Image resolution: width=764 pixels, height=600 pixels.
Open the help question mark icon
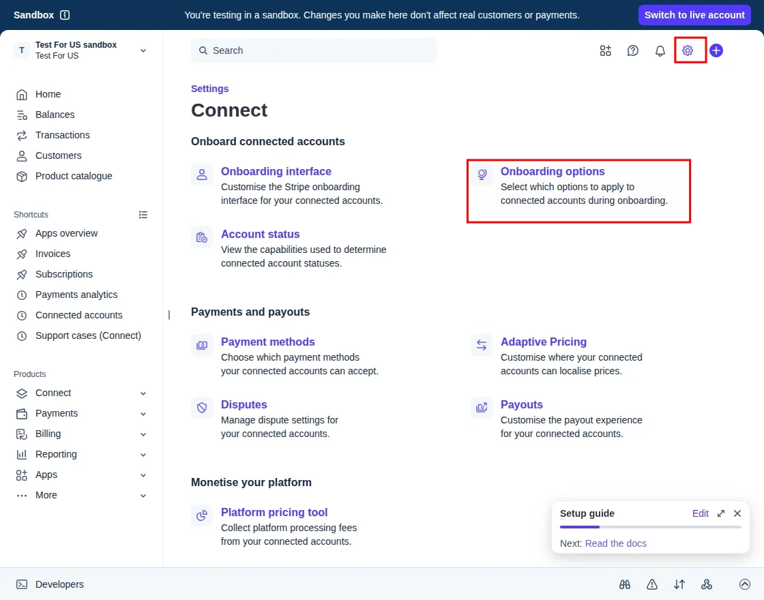pos(632,50)
